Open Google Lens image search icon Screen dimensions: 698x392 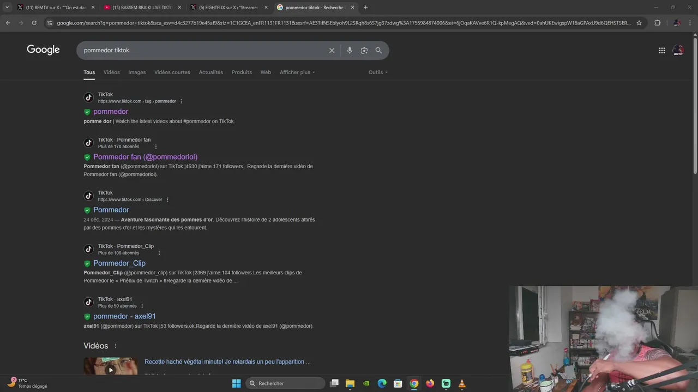364,50
